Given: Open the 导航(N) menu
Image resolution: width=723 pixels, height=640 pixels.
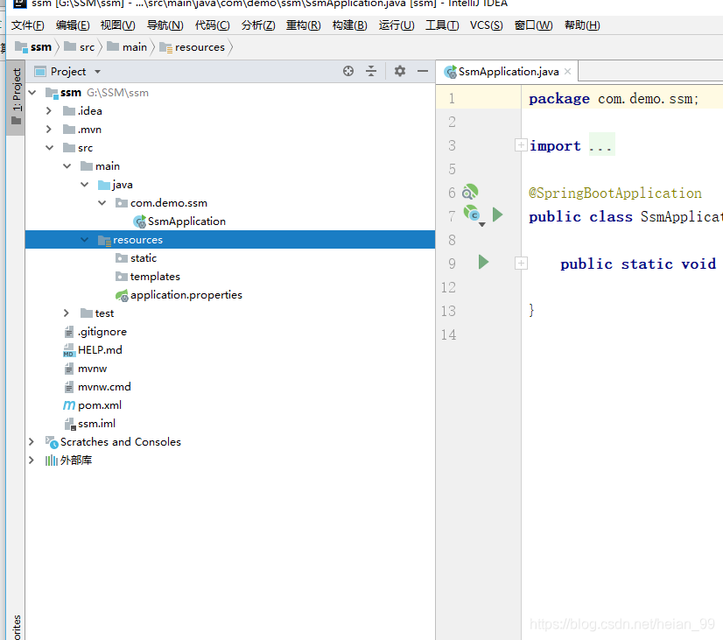Looking at the screenshot, I should pos(165,25).
